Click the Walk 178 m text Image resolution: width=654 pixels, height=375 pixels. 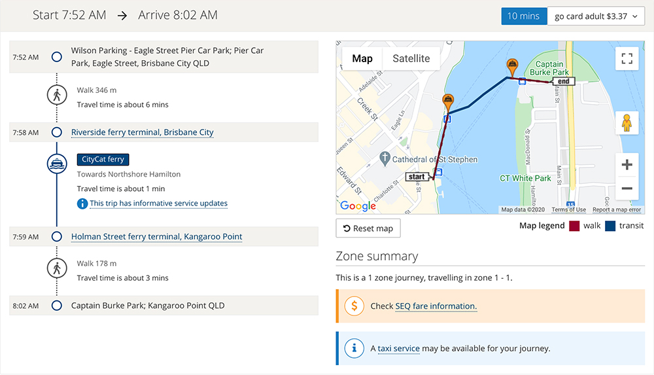96,264
